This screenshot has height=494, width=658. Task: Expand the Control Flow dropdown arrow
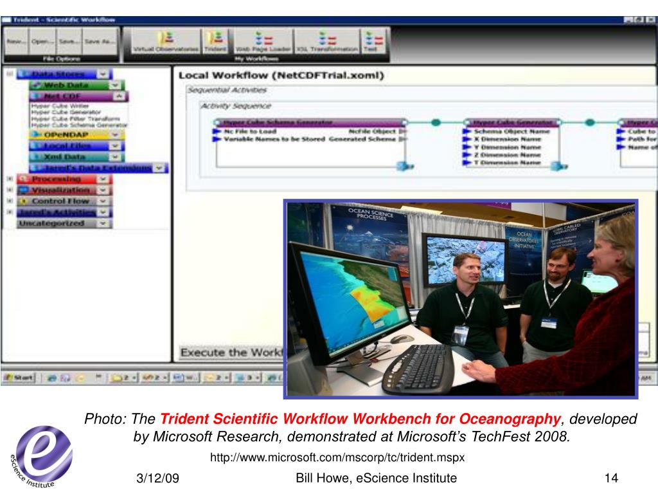click(x=103, y=201)
